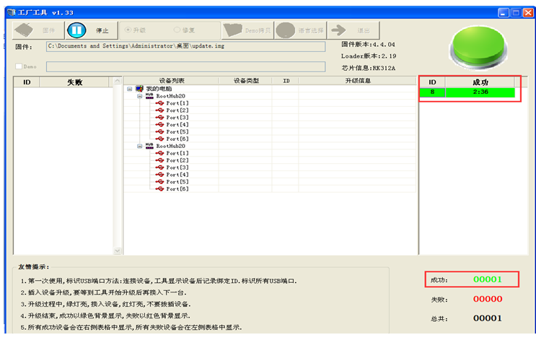The height and width of the screenshot is (340, 536).
Task: Click the 语言选择 language selection icon
Action: pyautogui.click(x=286, y=30)
